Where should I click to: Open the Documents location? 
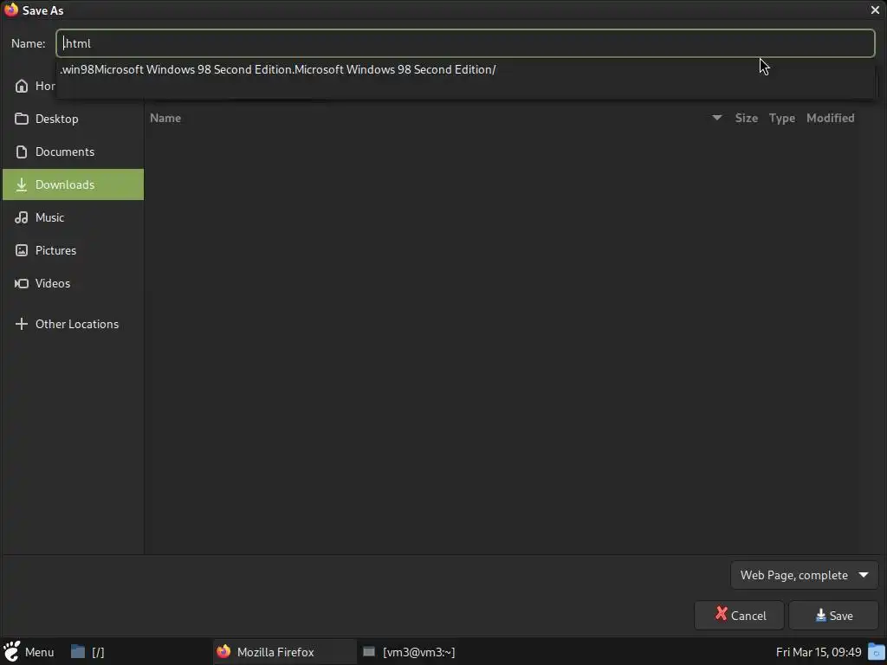point(73,152)
